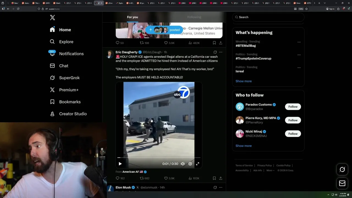Open Eric Daugherty's profile name
The height and width of the screenshot is (198, 352).
pyautogui.click(x=127, y=52)
